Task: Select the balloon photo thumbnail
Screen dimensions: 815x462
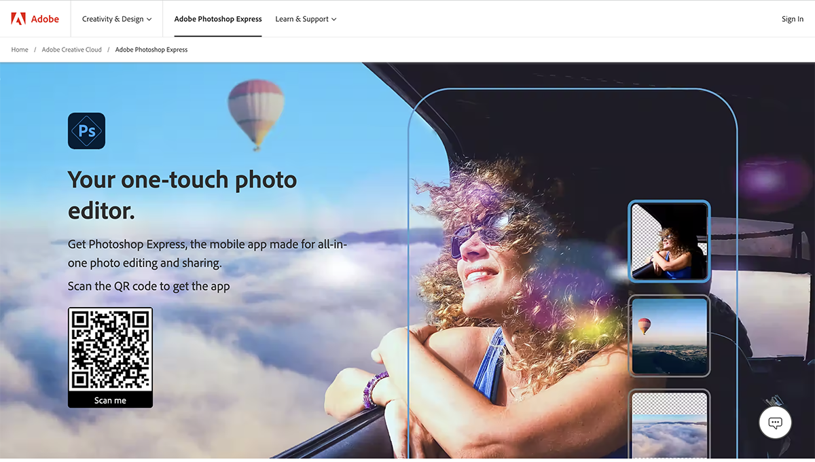Action: 669,336
